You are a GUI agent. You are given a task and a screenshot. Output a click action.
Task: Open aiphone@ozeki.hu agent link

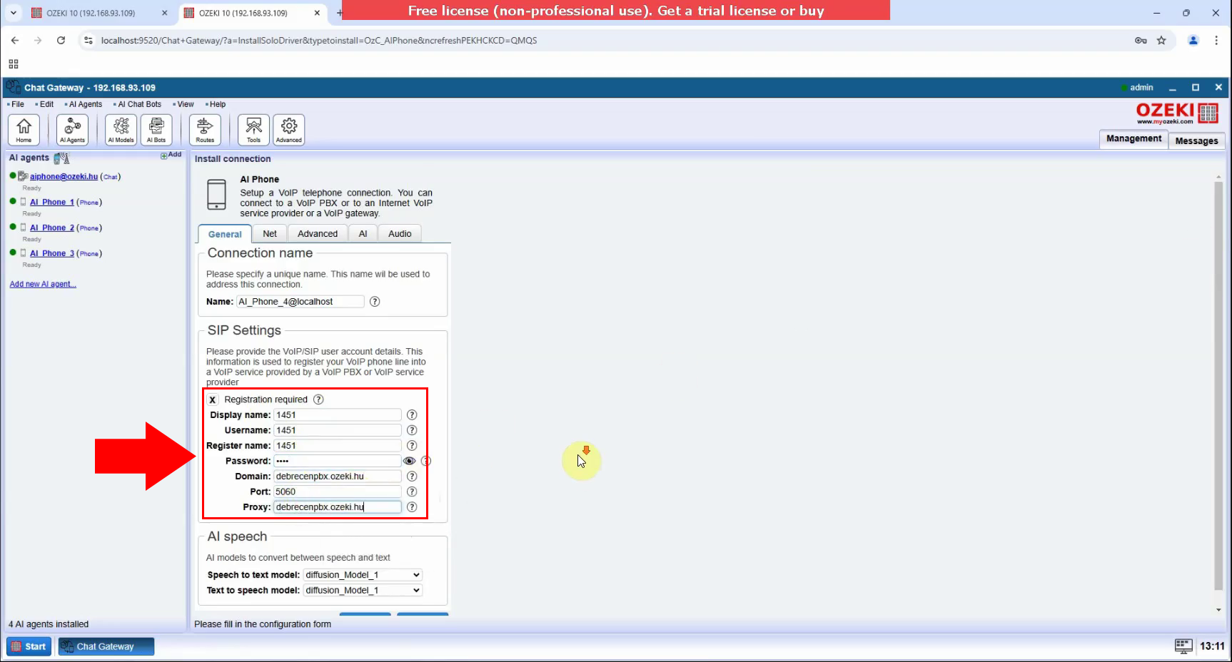[64, 177]
